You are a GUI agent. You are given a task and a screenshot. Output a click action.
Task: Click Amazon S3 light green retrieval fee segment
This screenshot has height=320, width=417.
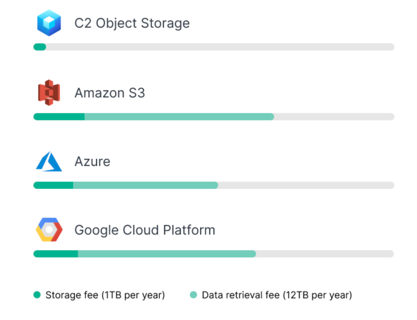[179, 117]
